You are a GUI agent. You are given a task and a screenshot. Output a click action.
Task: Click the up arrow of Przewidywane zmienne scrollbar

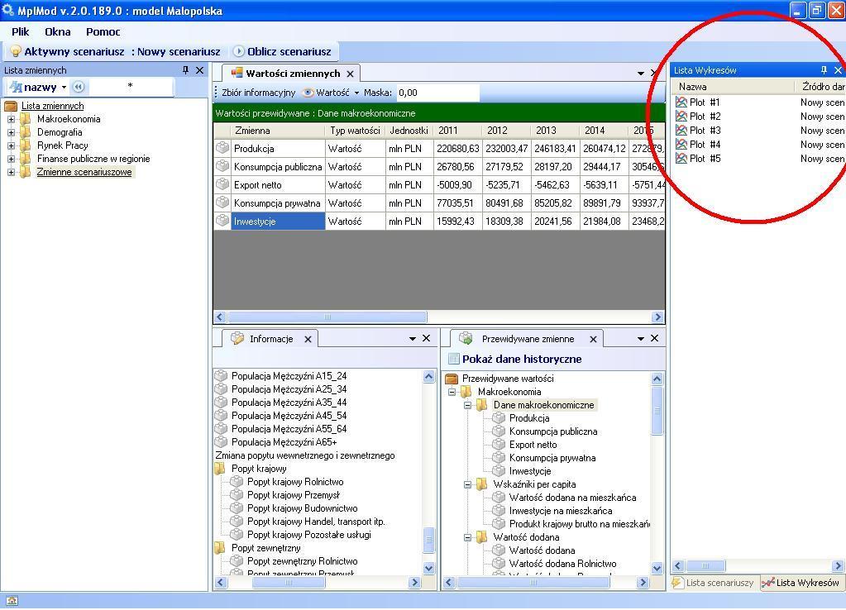657,379
